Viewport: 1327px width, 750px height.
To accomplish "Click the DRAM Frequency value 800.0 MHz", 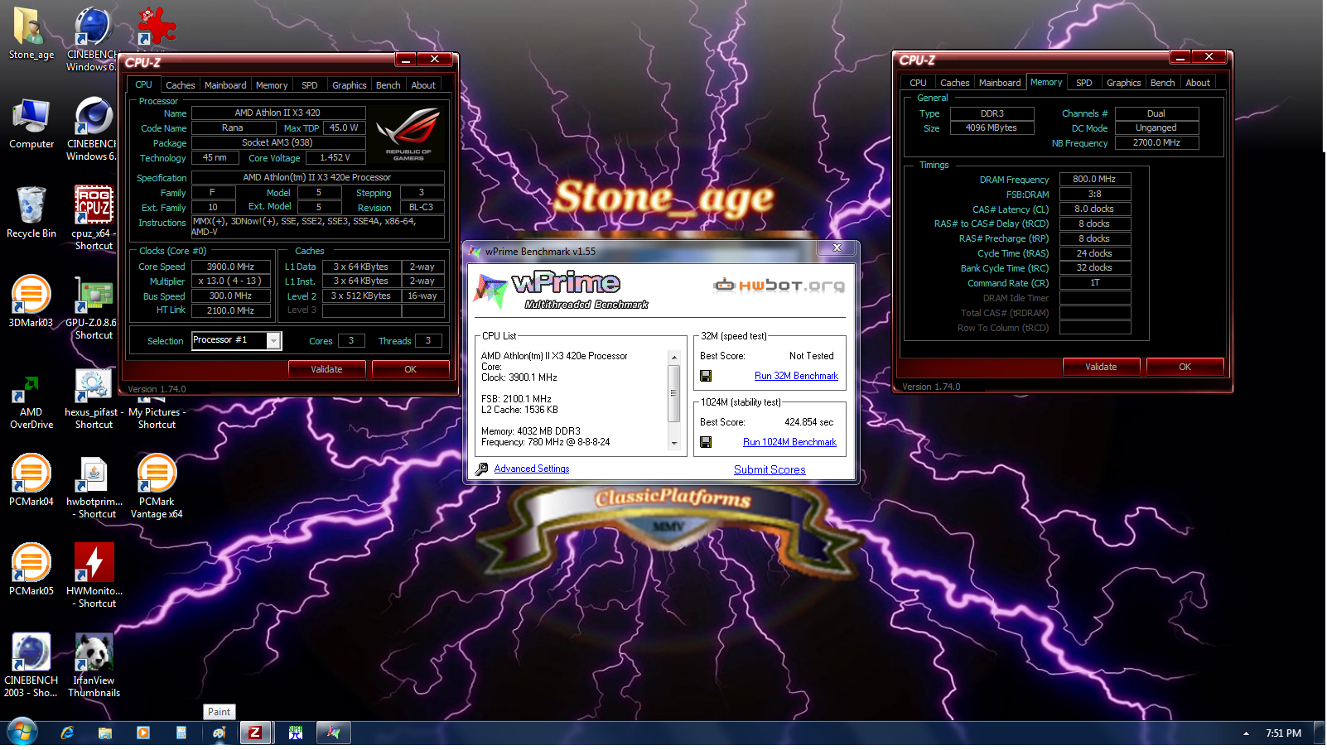I will pyautogui.click(x=1094, y=179).
